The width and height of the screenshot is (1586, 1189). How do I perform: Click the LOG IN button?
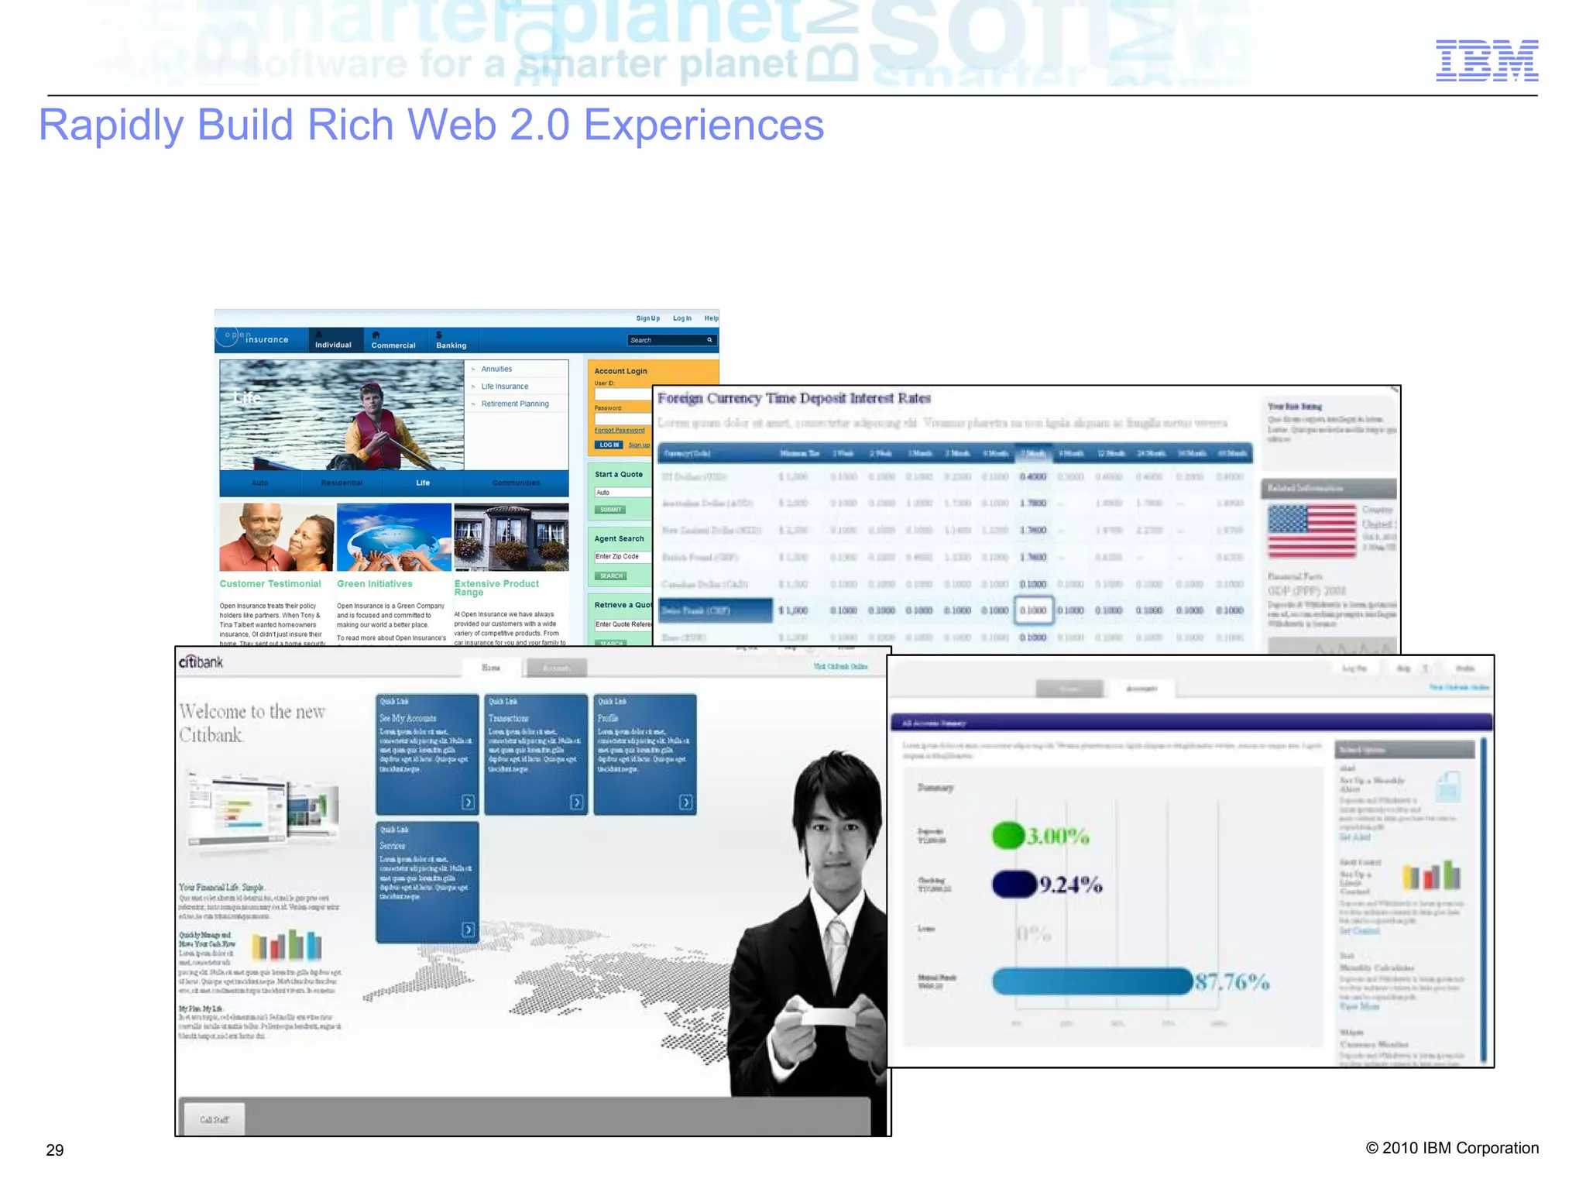pyautogui.click(x=609, y=445)
